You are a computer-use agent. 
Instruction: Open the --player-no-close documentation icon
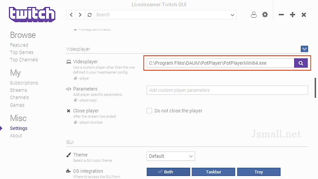(75, 122)
